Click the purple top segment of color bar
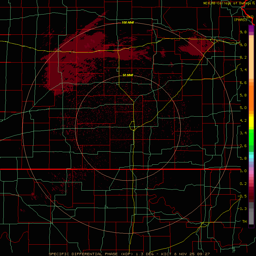The image size is (256, 256). 251,29
